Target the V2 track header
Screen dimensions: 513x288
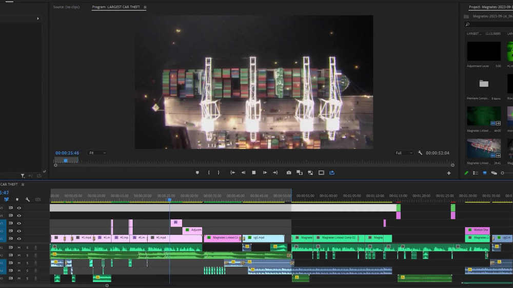tap(2, 231)
